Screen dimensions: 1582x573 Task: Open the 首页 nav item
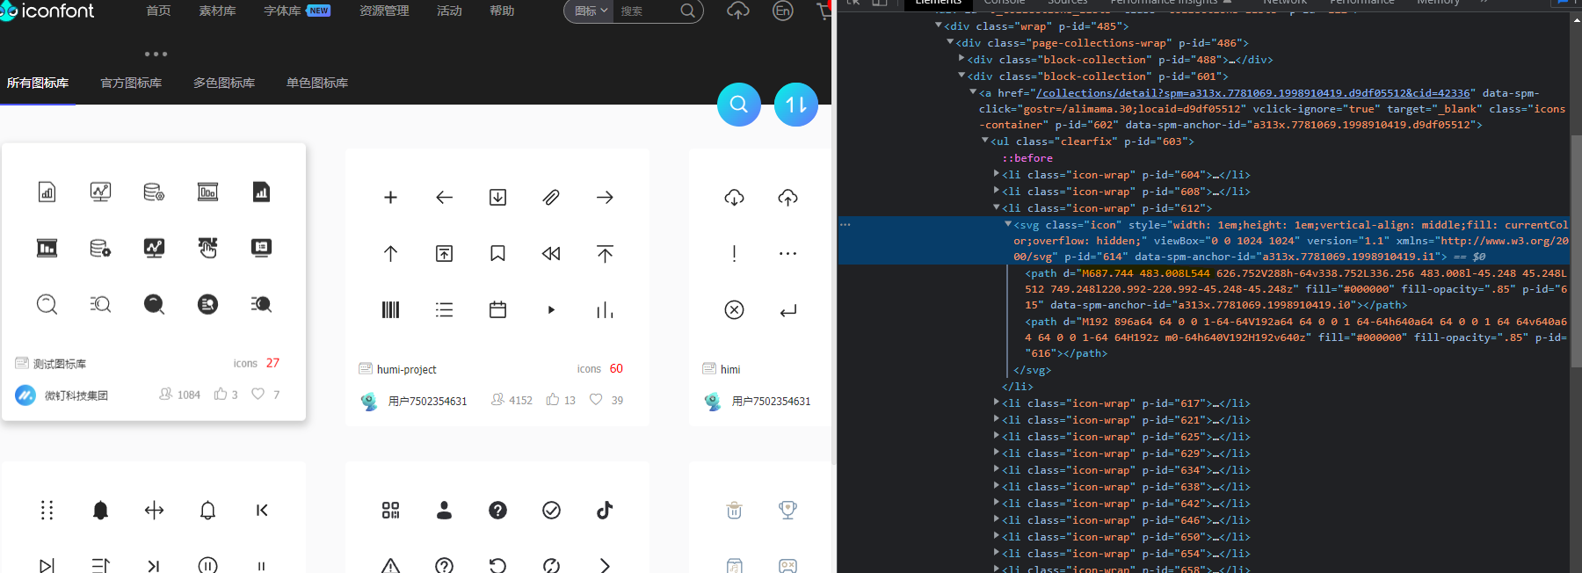tap(158, 11)
